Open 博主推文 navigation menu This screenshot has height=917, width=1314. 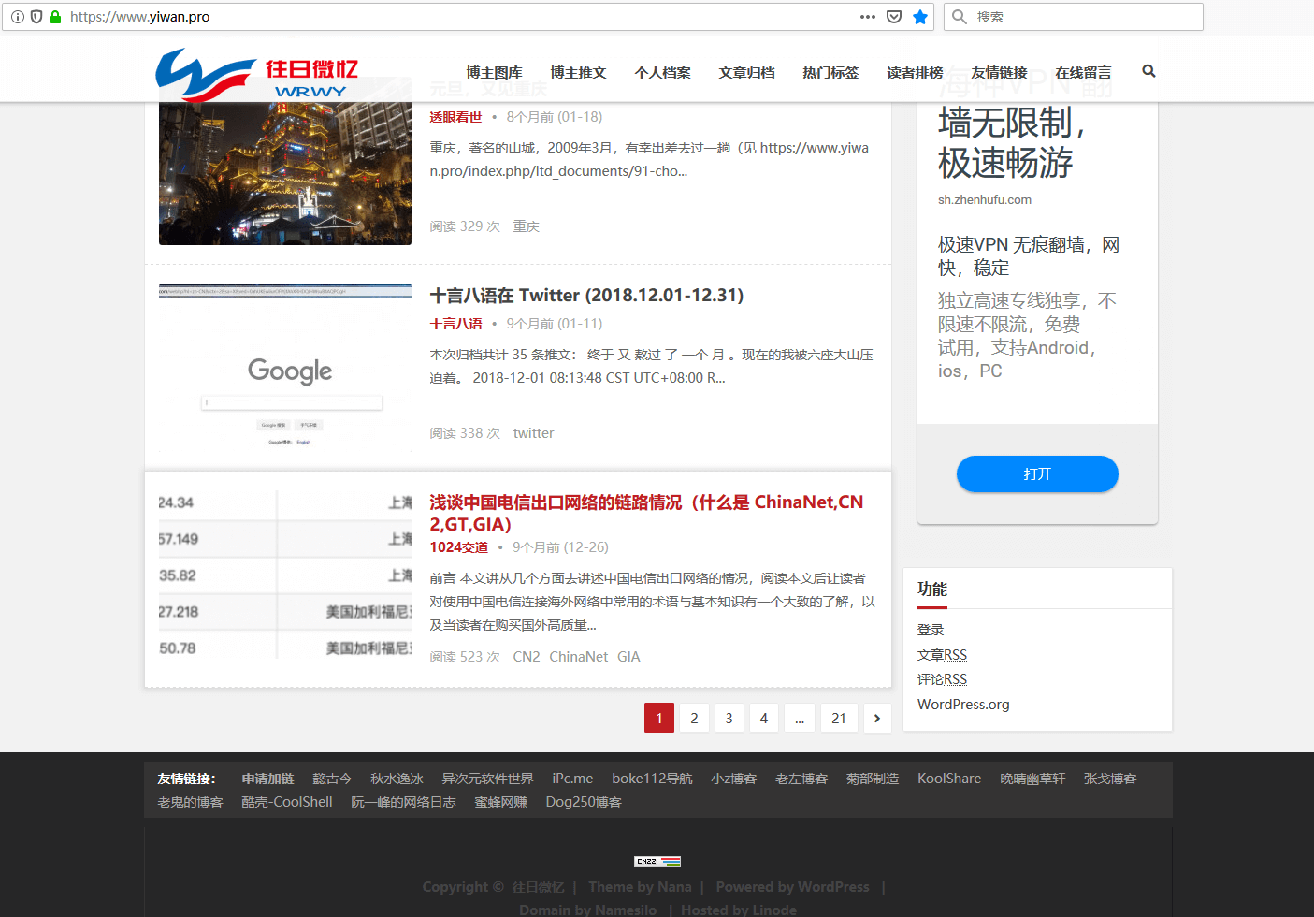(x=578, y=73)
